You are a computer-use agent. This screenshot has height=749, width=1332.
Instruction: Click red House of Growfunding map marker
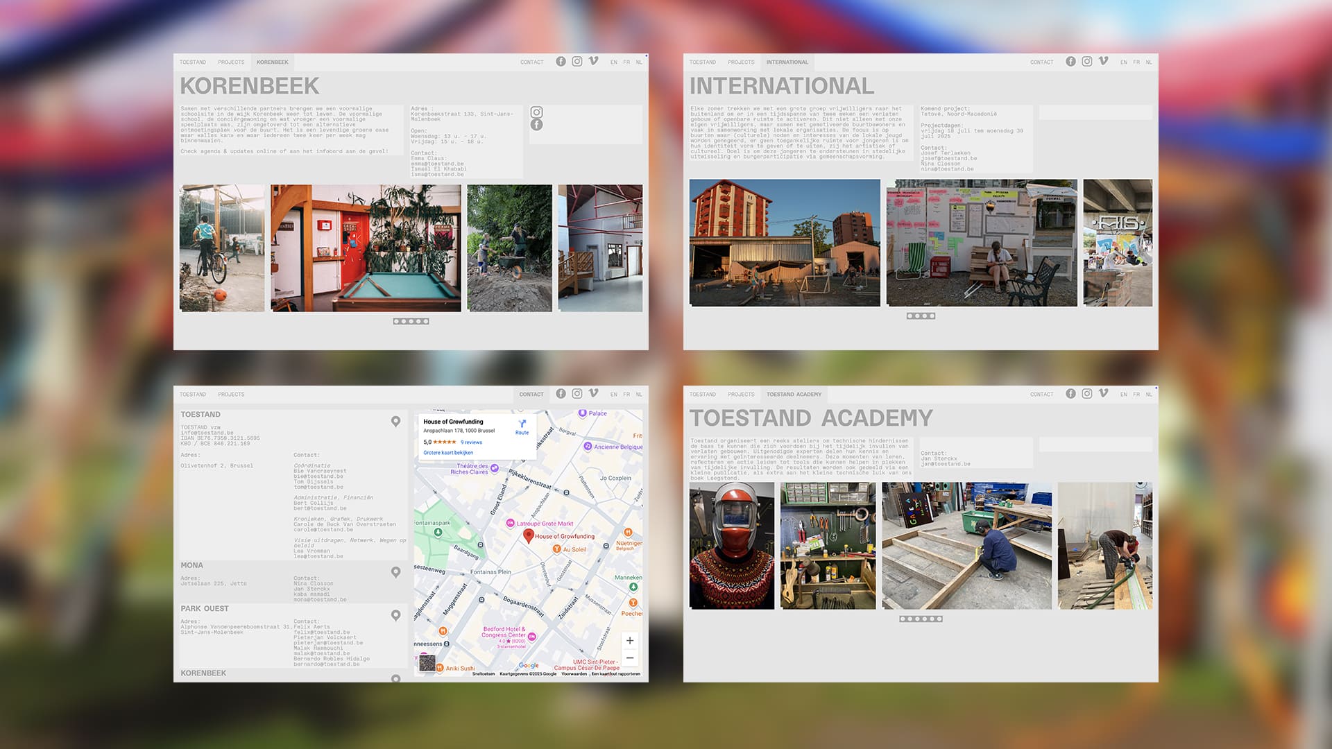[529, 535]
